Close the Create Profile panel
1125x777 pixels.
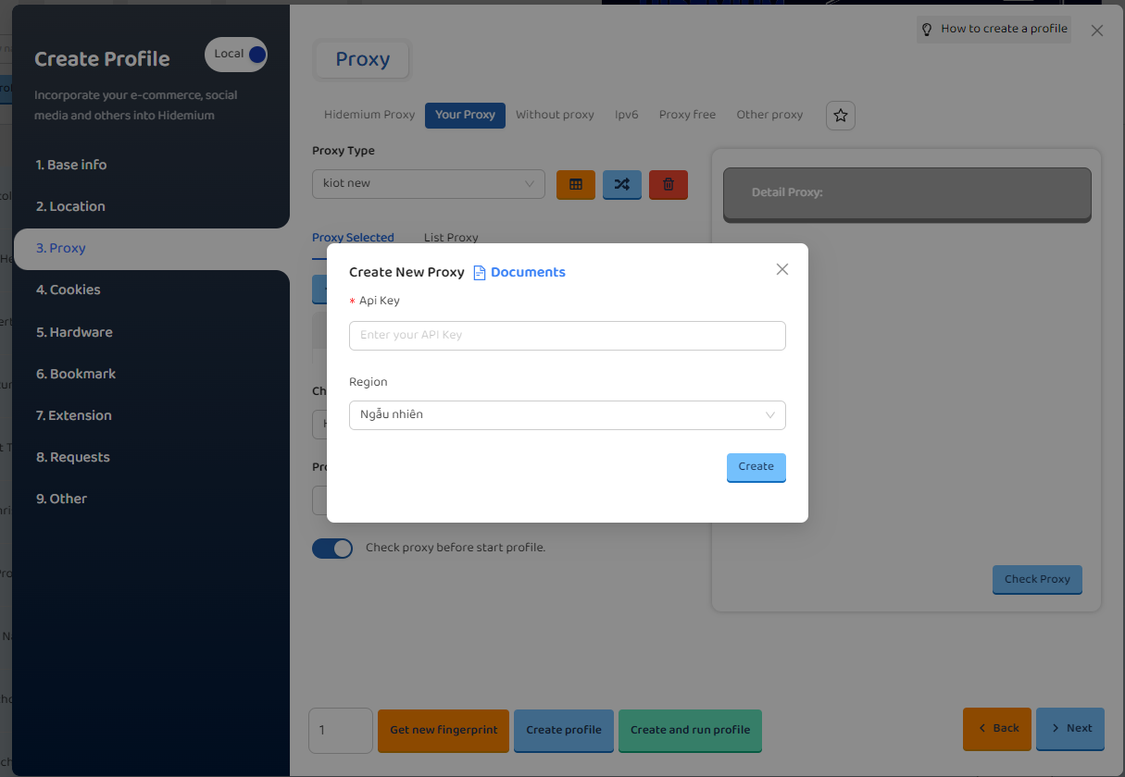coord(1097,31)
